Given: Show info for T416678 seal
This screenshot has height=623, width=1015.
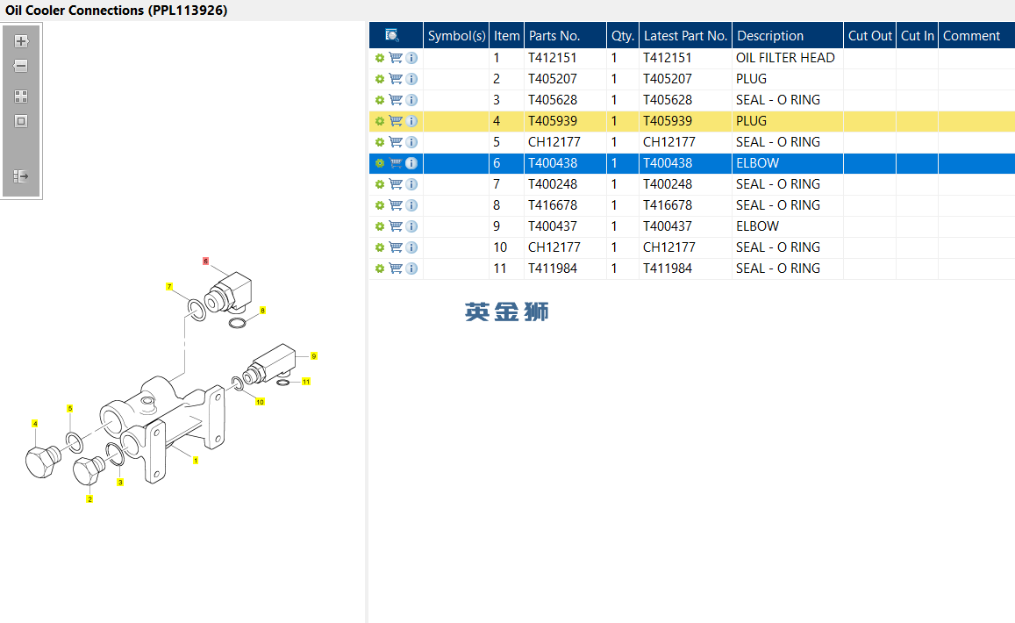Looking at the screenshot, I should click(x=411, y=205).
